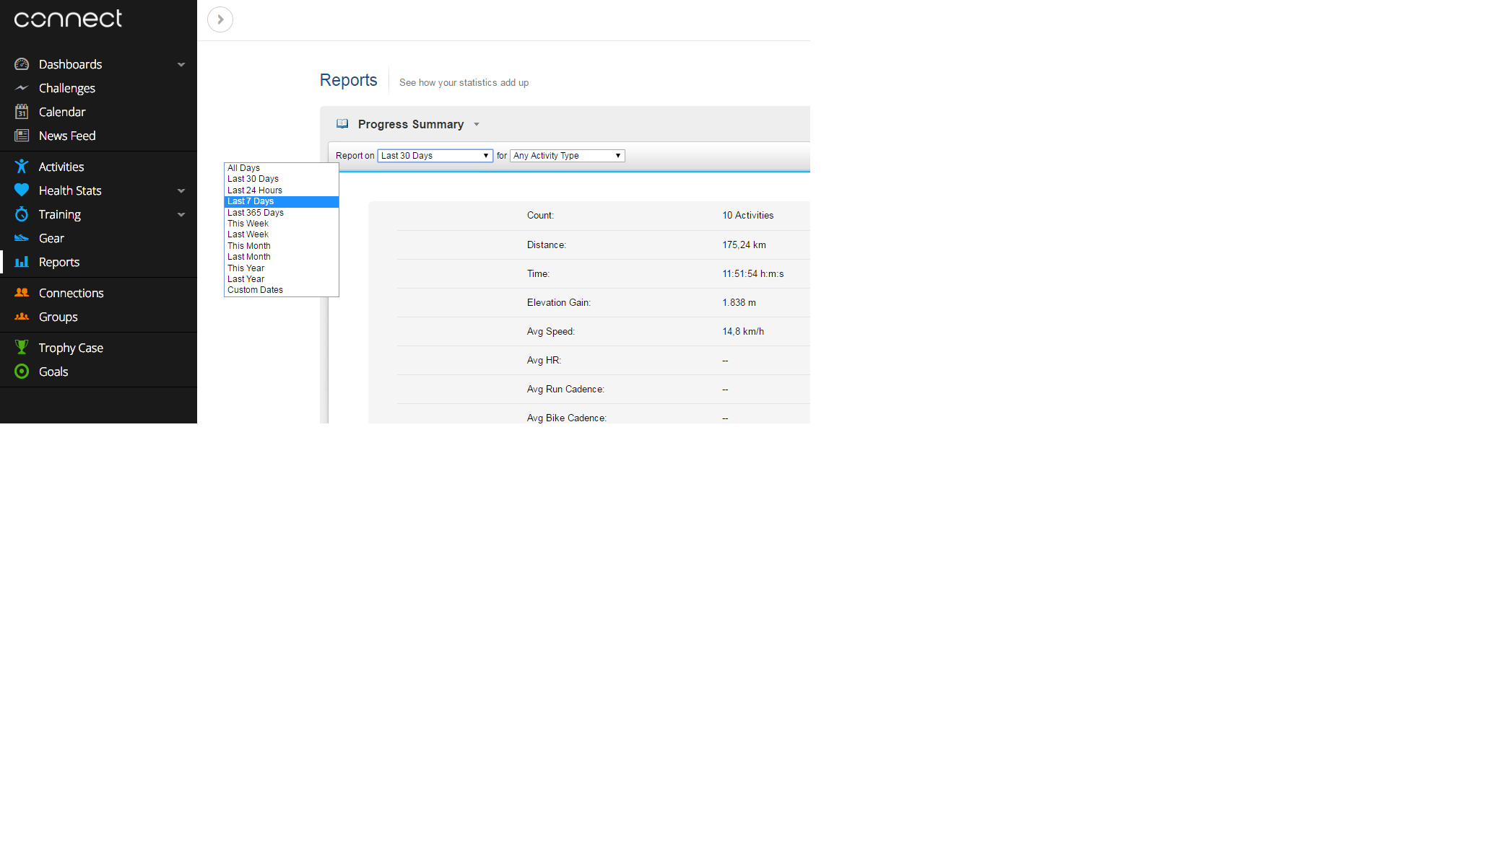Go to Challenges page
The width and height of the screenshot is (1502, 844).
(67, 88)
